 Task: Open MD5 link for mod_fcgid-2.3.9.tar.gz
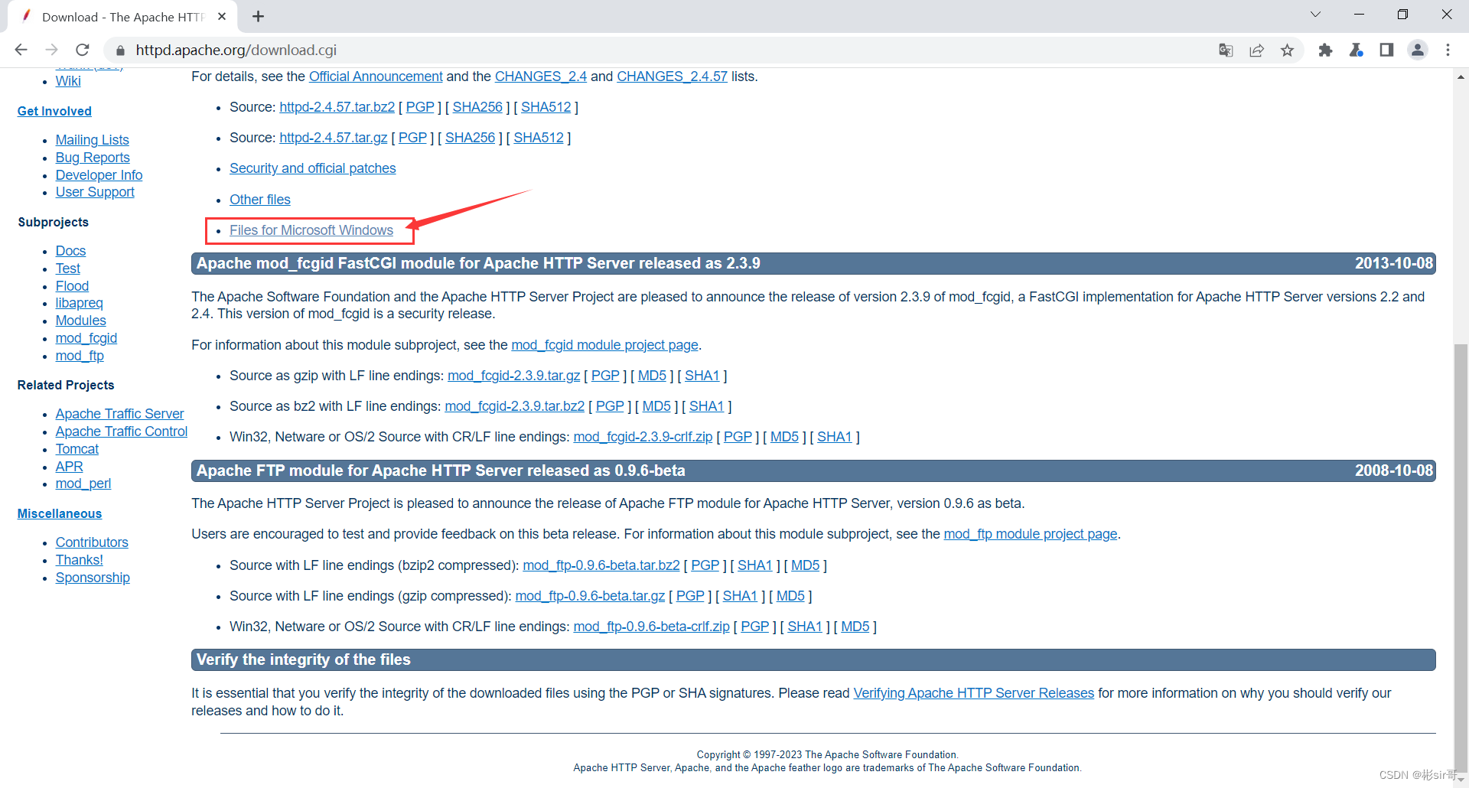[x=653, y=376]
